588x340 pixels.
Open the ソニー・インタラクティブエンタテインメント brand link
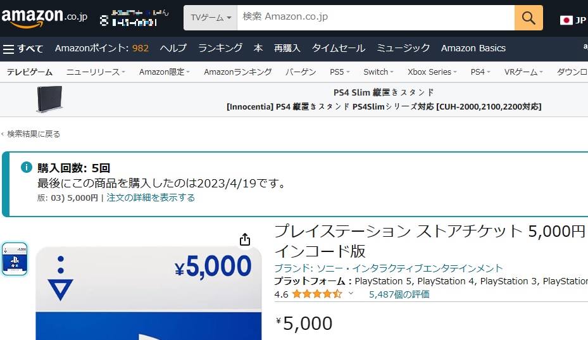click(x=389, y=268)
